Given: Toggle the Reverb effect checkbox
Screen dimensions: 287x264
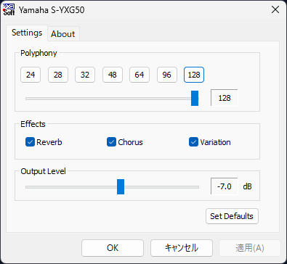Looking at the screenshot, I should pos(30,142).
